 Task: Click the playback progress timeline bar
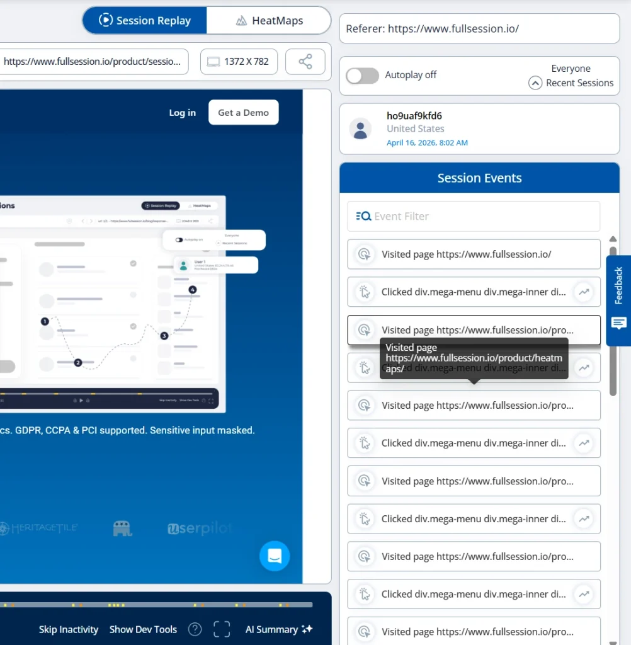tap(156, 605)
